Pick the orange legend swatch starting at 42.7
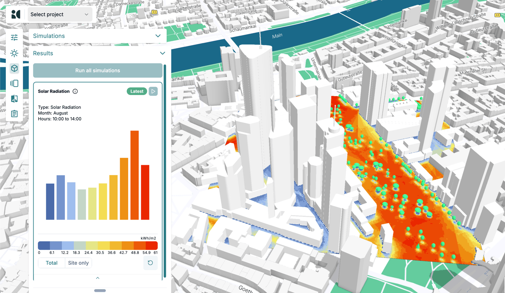Screen dimensions: 505x293 pyautogui.click(x=128, y=245)
